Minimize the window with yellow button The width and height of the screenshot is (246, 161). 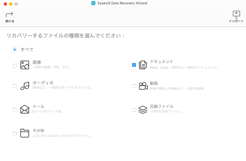pyautogui.click(x=11, y=4)
